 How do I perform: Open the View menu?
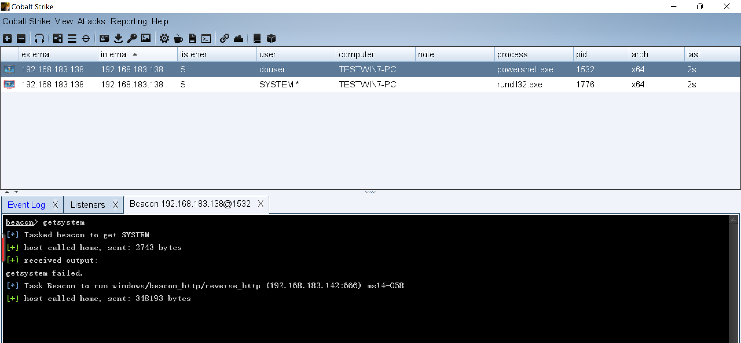click(x=64, y=21)
